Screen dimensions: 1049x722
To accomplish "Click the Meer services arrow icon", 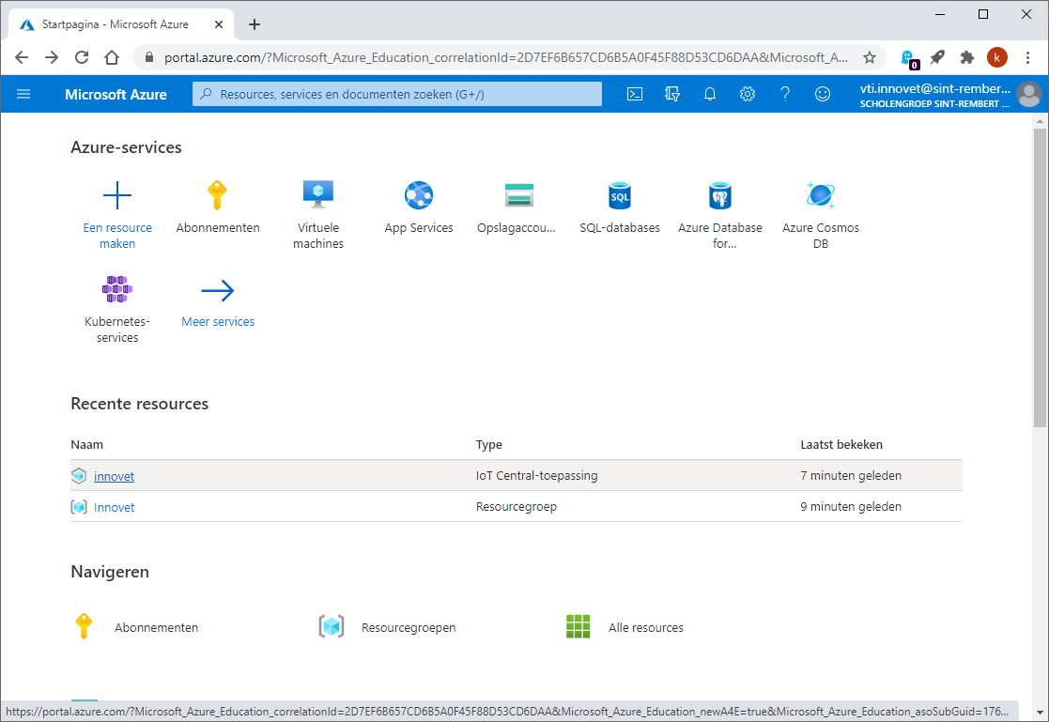I will click(x=218, y=290).
